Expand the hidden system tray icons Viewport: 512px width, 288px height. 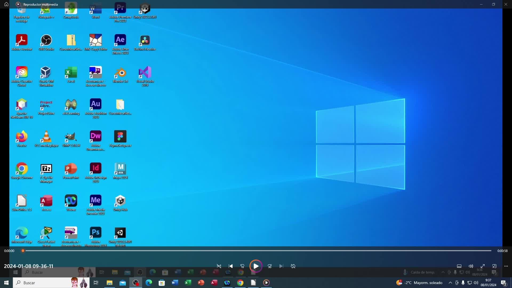(x=450, y=283)
